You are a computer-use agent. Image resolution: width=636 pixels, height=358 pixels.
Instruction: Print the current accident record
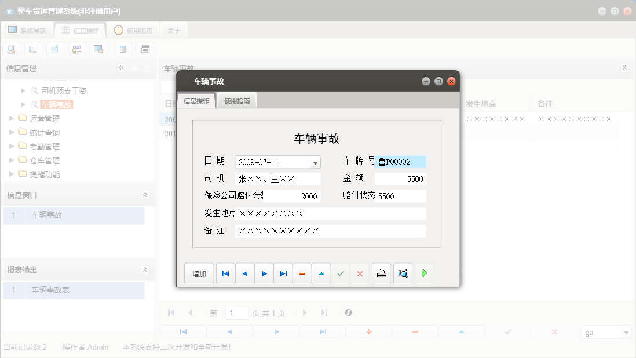(x=381, y=273)
